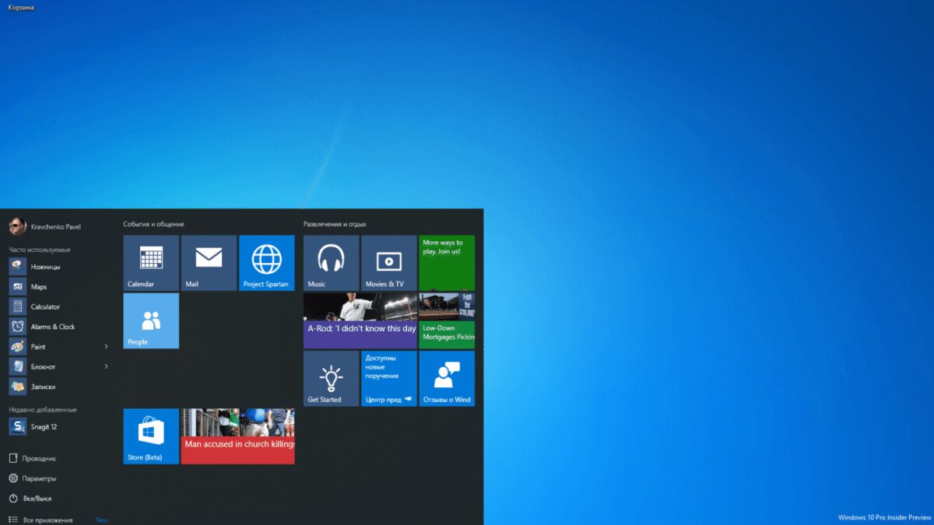
Task: Expand the Paint jump list arrow
Action: tap(106, 347)
